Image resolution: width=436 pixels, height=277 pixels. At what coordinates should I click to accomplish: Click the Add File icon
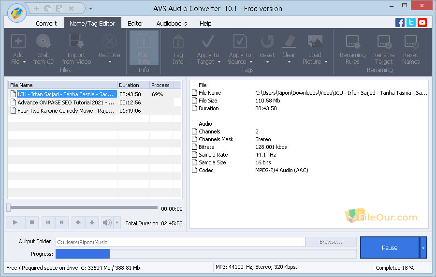tap(18, 42)
